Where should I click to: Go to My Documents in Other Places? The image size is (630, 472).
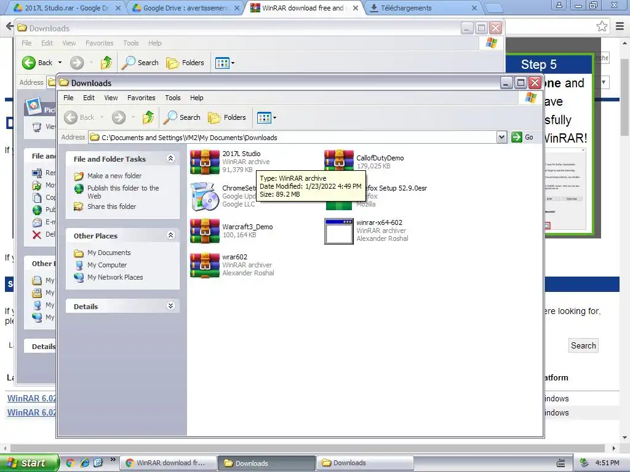click(x=109, y=253)
